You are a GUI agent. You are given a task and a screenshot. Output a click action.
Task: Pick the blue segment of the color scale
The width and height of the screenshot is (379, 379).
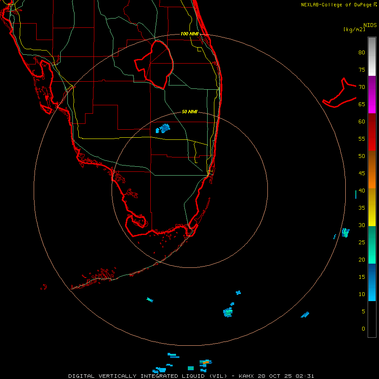(372, 282)
